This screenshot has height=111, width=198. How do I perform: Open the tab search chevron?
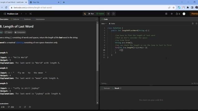point(182,2)
